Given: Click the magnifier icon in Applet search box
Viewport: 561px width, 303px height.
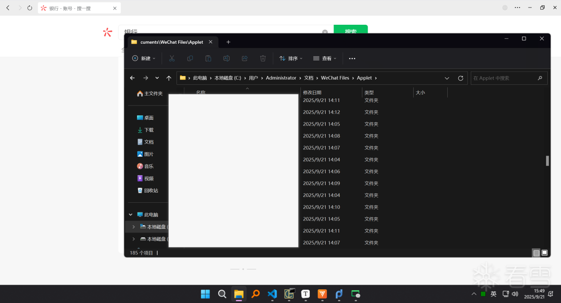Looking at the screenshot, I should 540,78.
